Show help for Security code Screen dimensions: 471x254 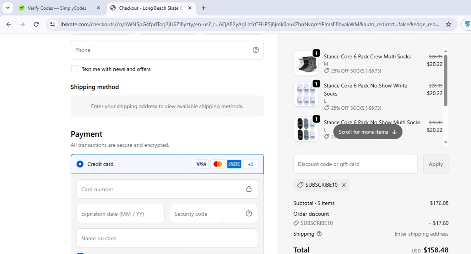(249, 214)
